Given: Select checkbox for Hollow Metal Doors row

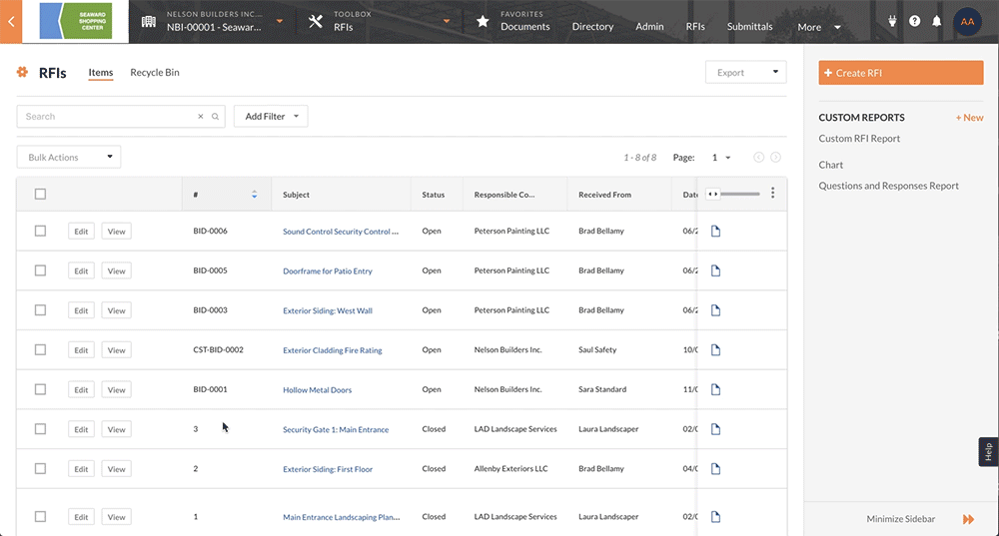Looking at the screenshot, I should click(x=40, y=389).
